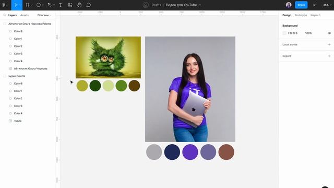The width and height of the screenshot is (334, 188).
Task: Select the Comment tool
Action: (89, 5)
